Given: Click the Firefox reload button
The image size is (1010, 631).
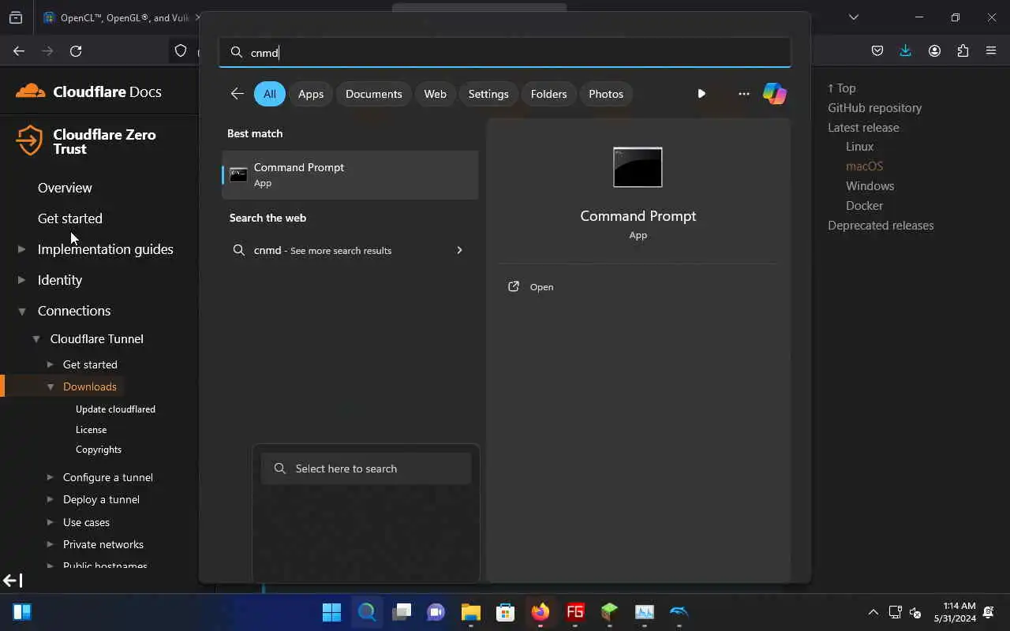Looking at the screenshot, I should pyautogui.click(x=76, y=50).
